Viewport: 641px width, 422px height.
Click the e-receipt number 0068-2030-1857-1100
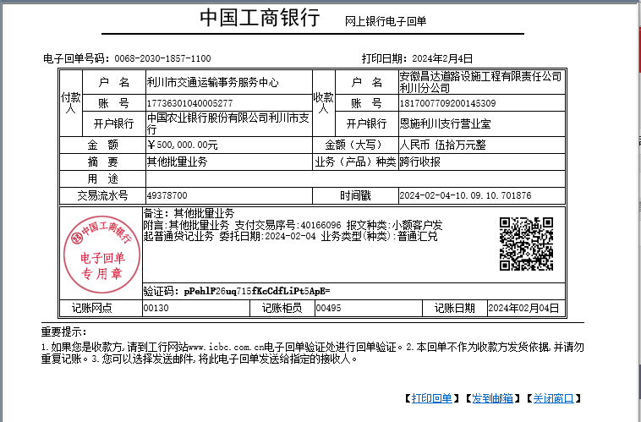coord(162,58)
